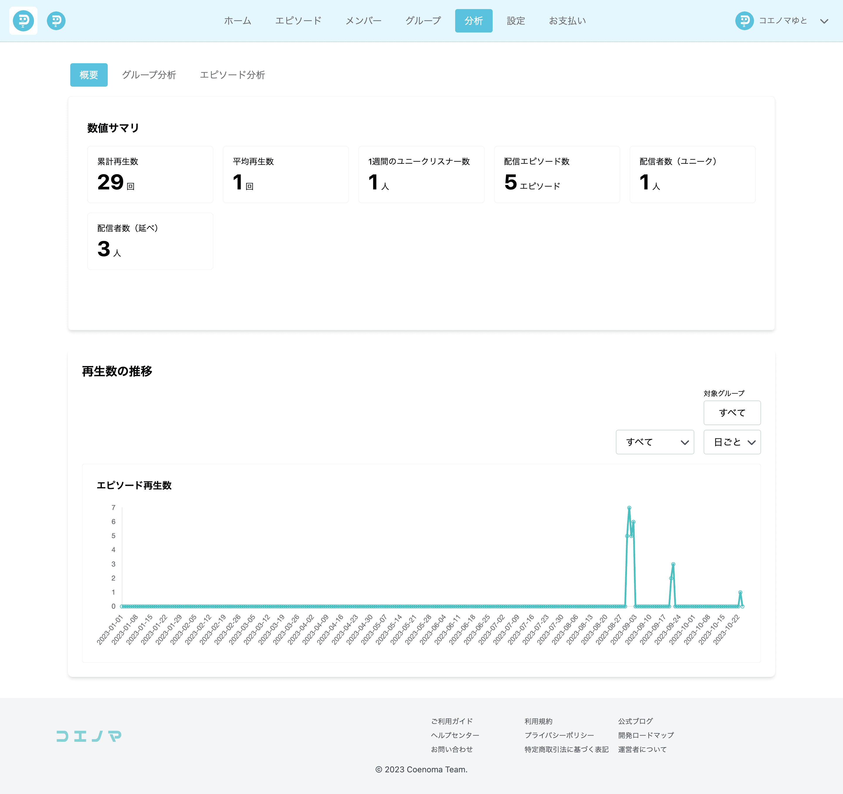Open the 日ごと interval dropdown
The height and width of the screenshot is (794, 843).
[x=732, y=442]
